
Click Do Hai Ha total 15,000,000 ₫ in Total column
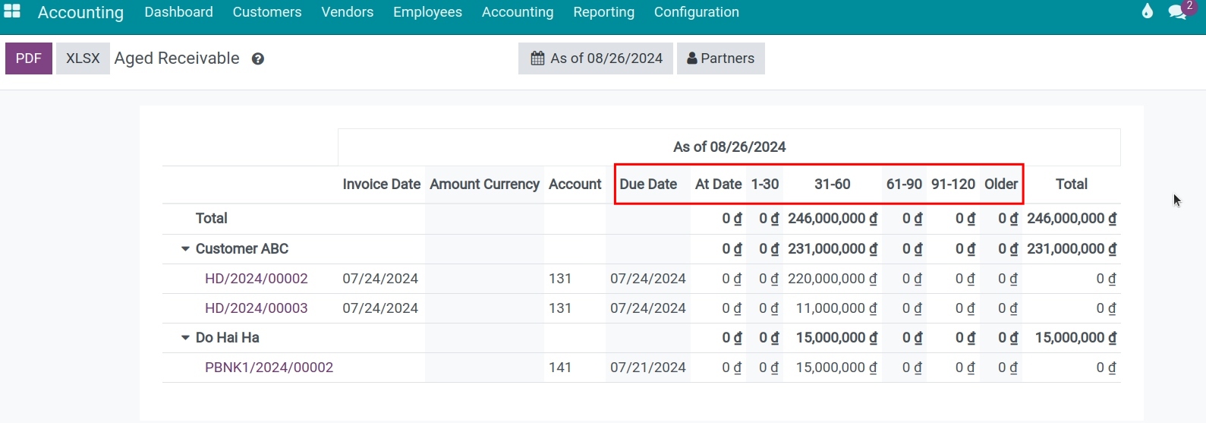1075,338
